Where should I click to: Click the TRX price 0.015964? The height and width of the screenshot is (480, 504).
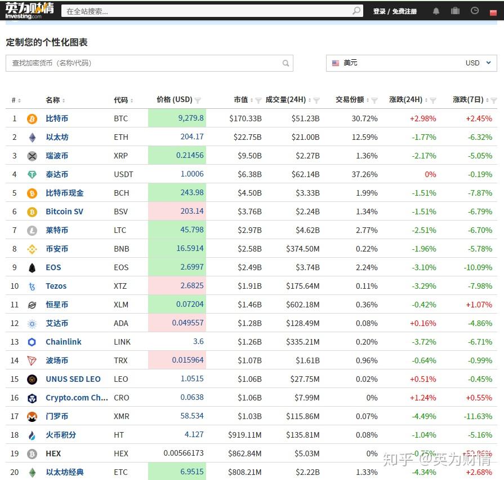[x=177, y=360]
